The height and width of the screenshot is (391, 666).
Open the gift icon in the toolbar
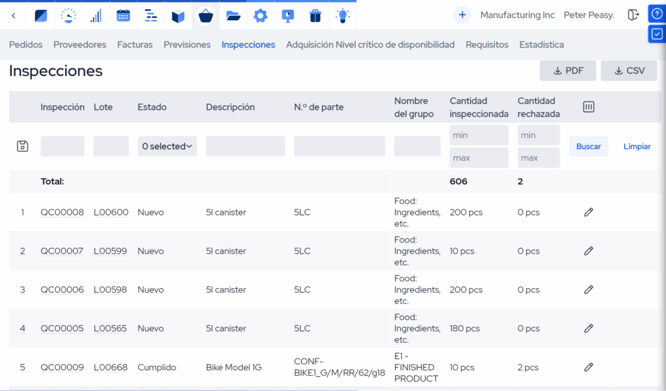pos(315,15)
